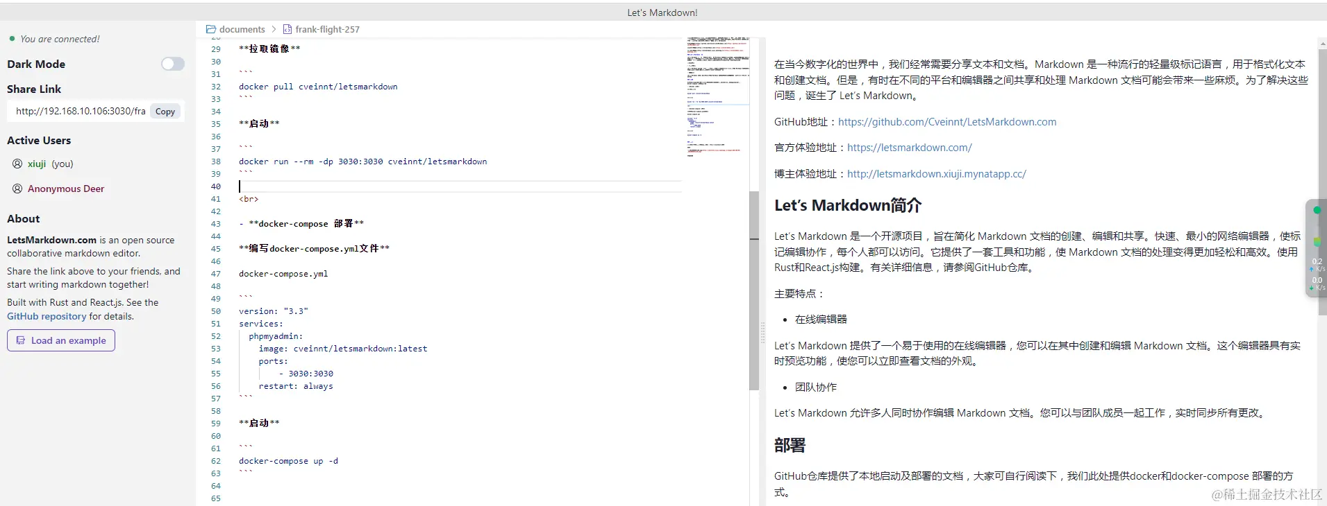Screen dimensions: 1327x506
Task: Open the GitHub repository link in About
Action: 47,316
